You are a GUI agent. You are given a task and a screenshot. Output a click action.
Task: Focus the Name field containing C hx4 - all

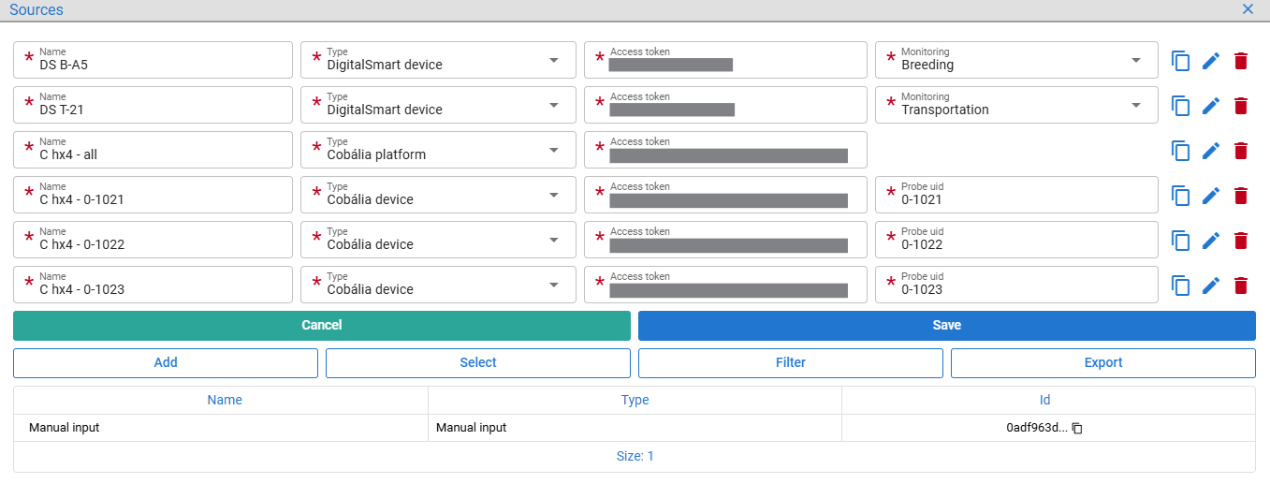pos(153,150)
